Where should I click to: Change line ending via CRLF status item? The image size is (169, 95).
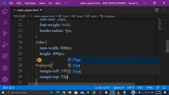140,88
